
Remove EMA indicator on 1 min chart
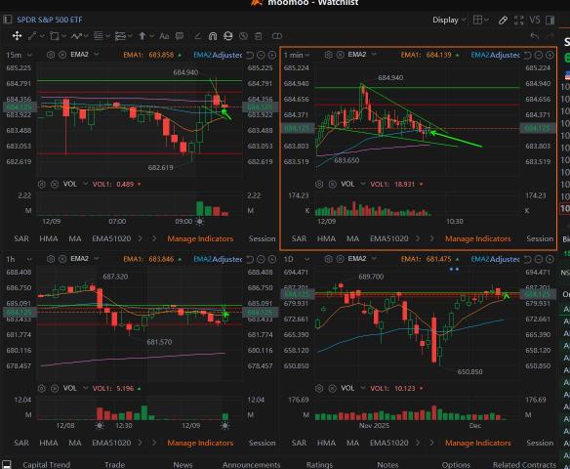(340, 55)
